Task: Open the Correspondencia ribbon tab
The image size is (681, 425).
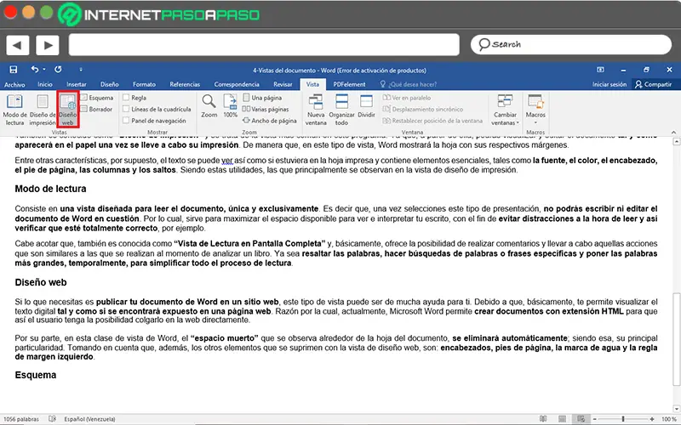Action: [237, 84]
